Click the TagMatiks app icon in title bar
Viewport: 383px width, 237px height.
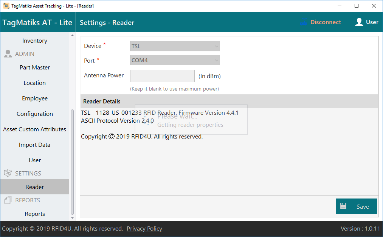[6, 6]
